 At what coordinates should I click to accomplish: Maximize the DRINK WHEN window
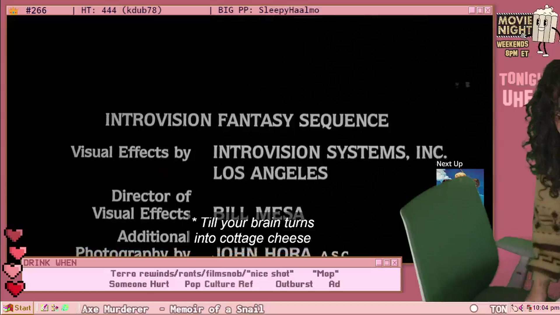point(387,263)
